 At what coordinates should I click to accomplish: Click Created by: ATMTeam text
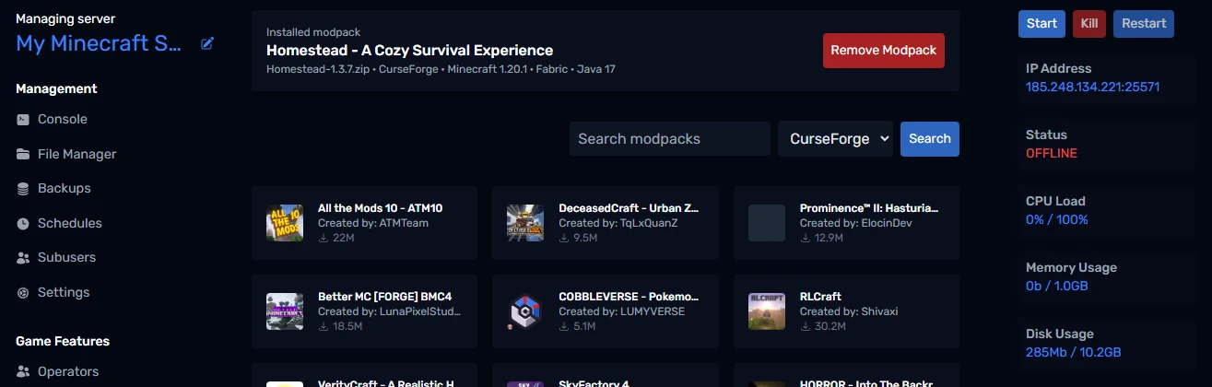[373, 223]
